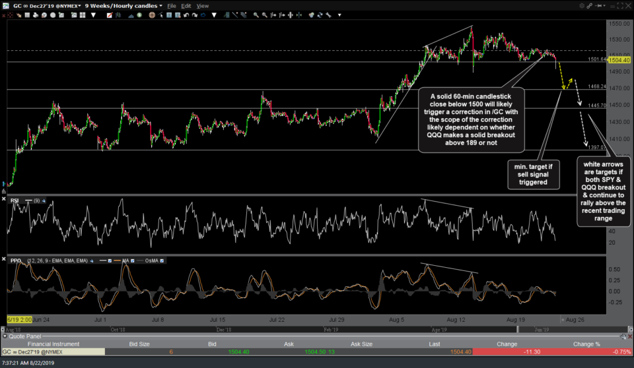
Task: Click the RSI indicator label
Action: [x=15, y=200]
